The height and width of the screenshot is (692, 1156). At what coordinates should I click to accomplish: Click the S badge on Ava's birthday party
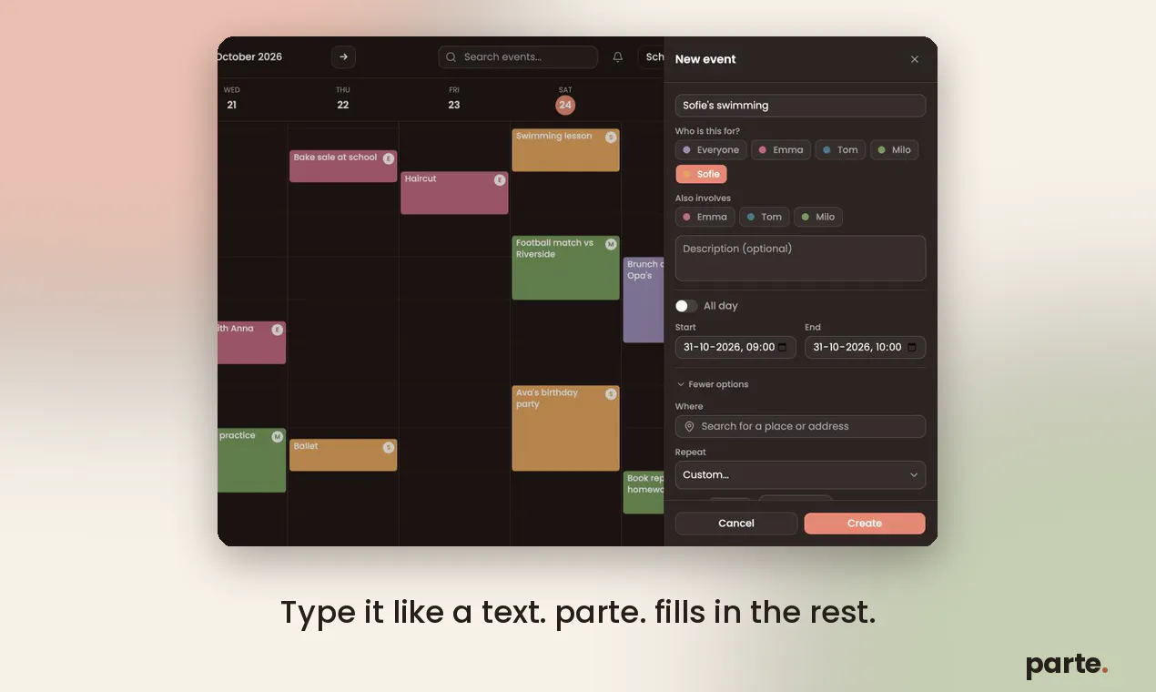(611, 394)
